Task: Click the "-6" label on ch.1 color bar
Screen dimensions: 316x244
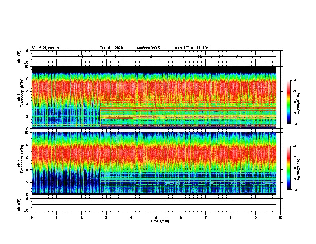Action: (x=294, y=81)
